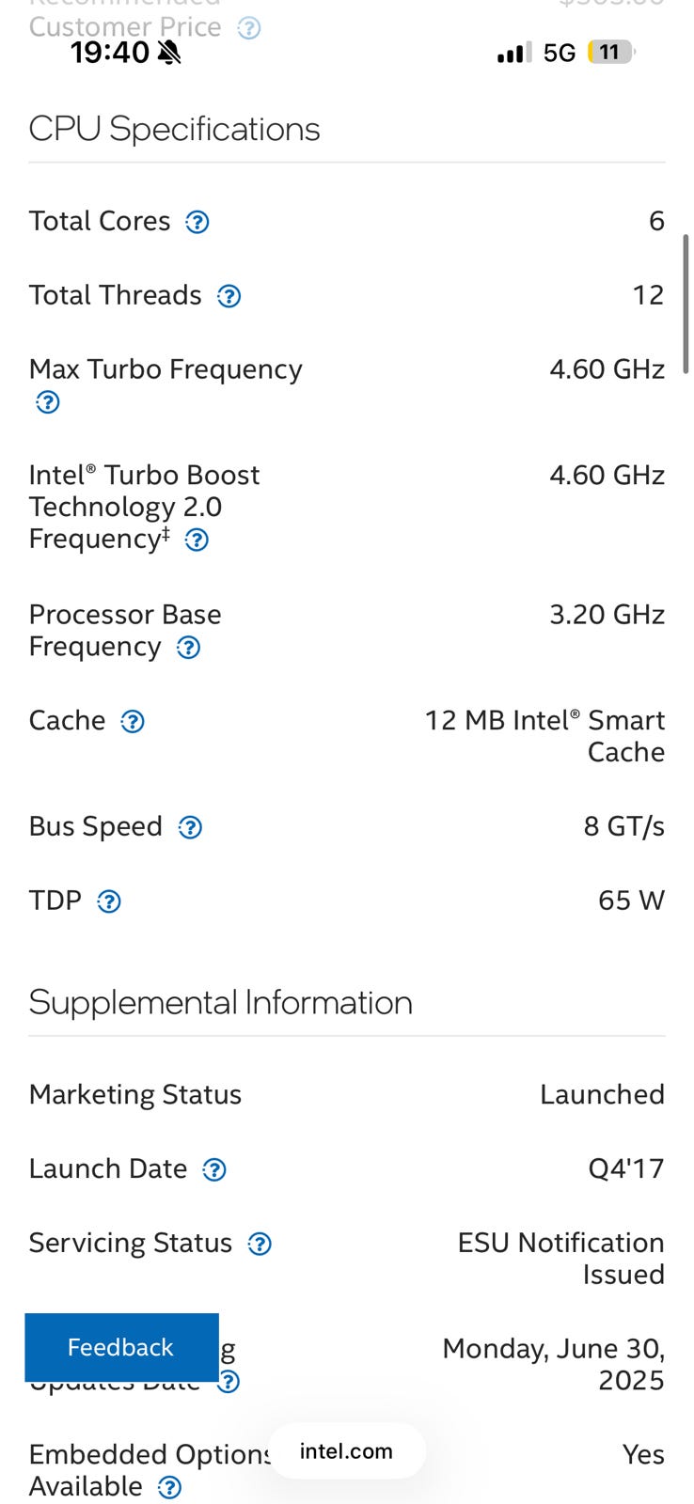Click the TDP help icon
The width and height of the screenshot is (694, 1504).
pyautogui.click(x=109, y=901)
